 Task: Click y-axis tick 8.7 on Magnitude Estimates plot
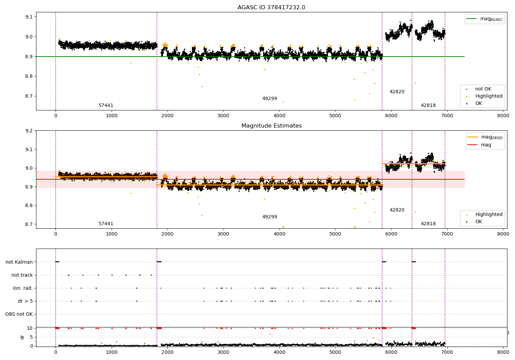[29, 224]
